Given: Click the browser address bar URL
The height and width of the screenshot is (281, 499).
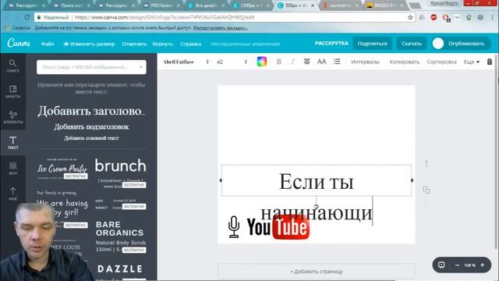Looking at the screenshot, I should pyautogui.click(x=165, y=17).
